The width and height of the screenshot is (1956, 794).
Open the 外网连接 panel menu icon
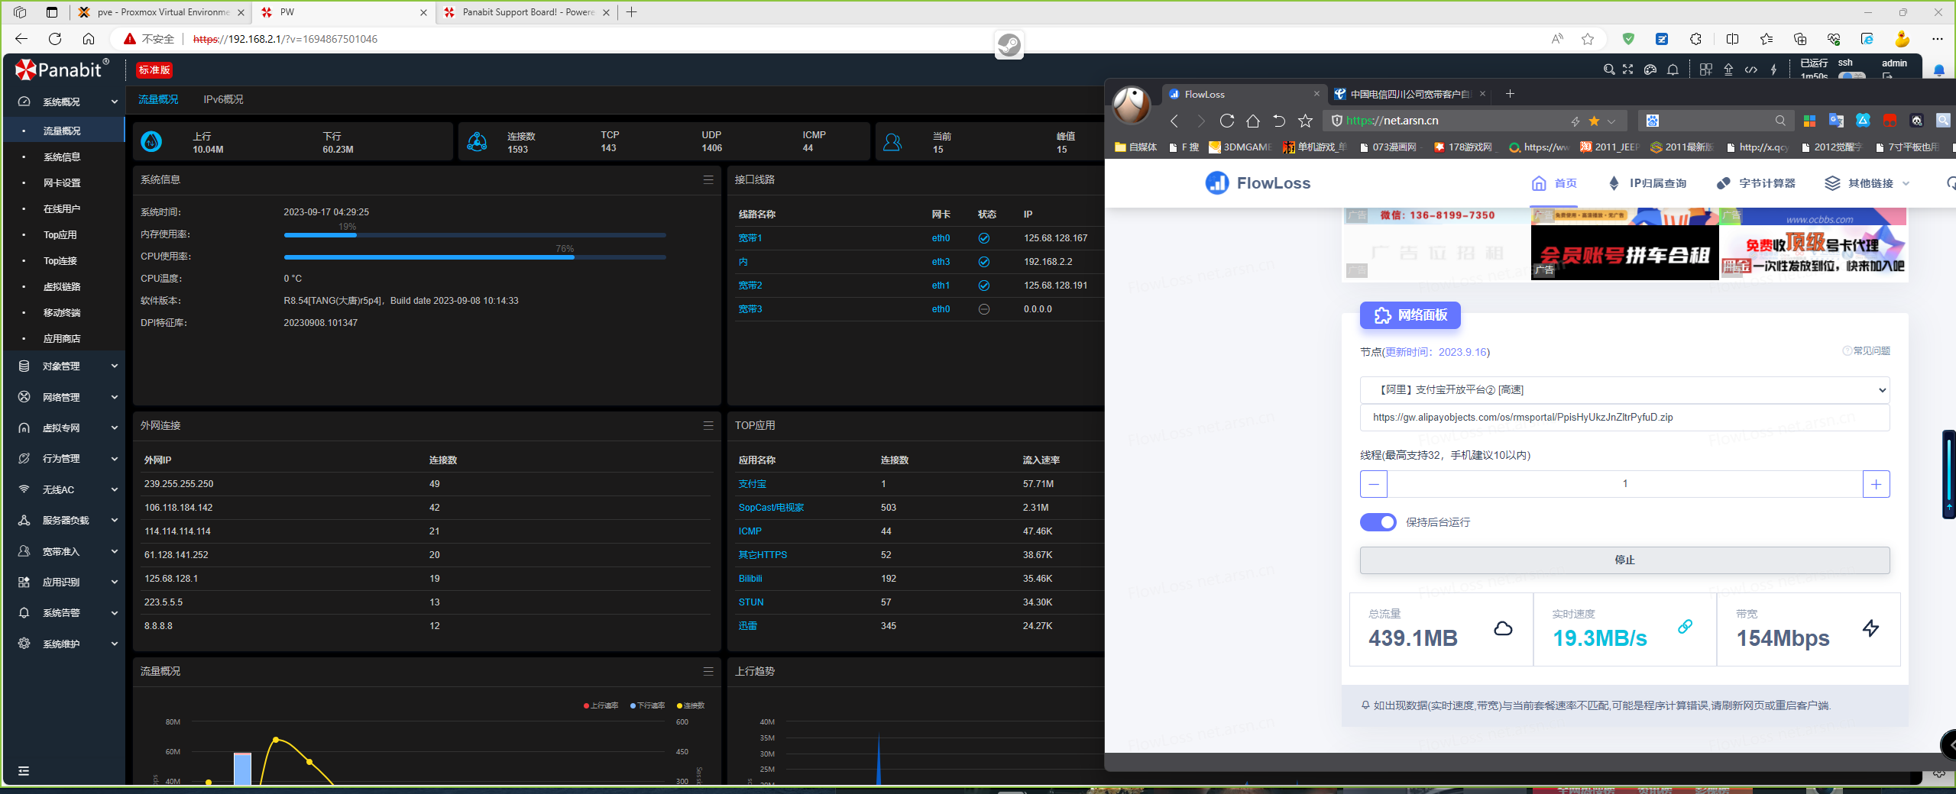tap(708, 426)
